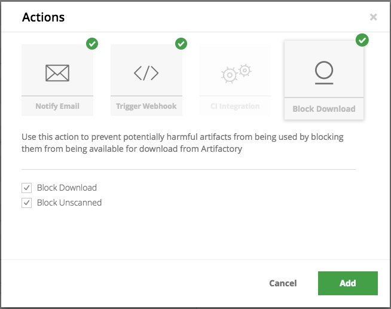Click the "Block Unscanned" checkbox label text

(x=69, y=203)
